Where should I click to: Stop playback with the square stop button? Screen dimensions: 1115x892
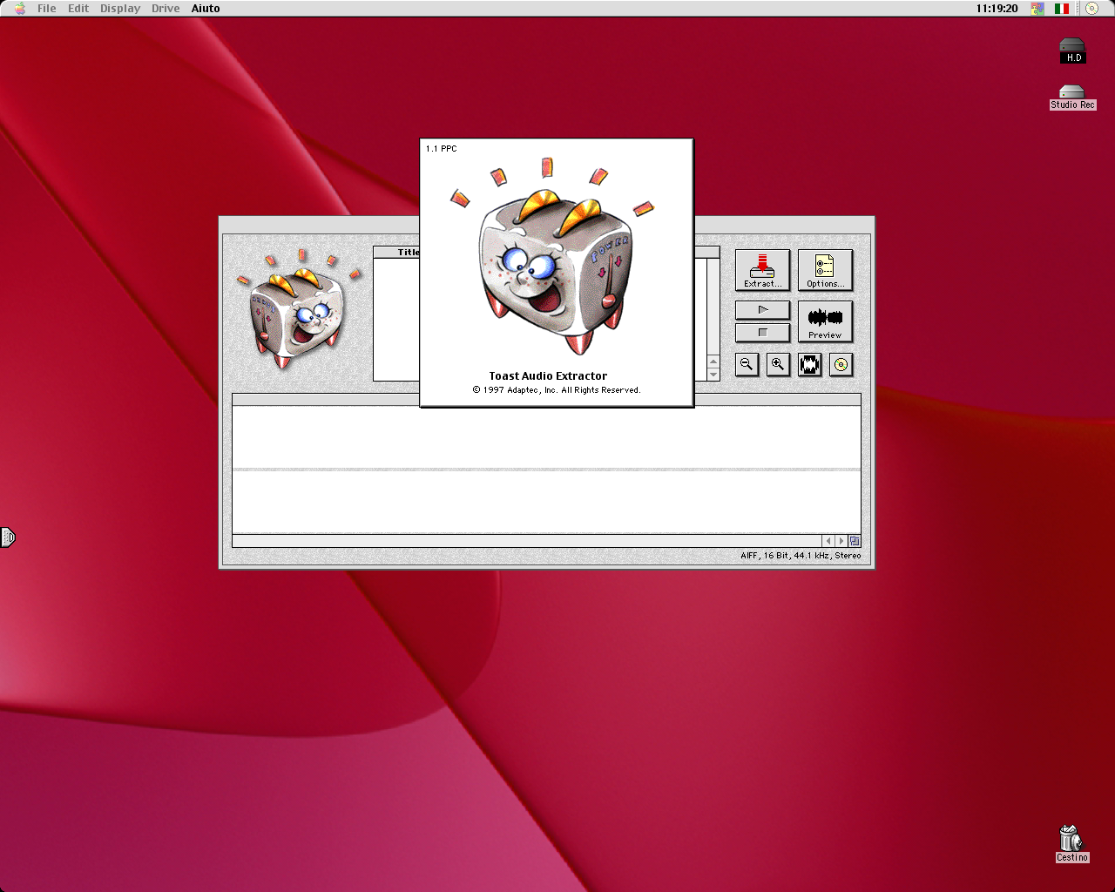pos(762,333)
